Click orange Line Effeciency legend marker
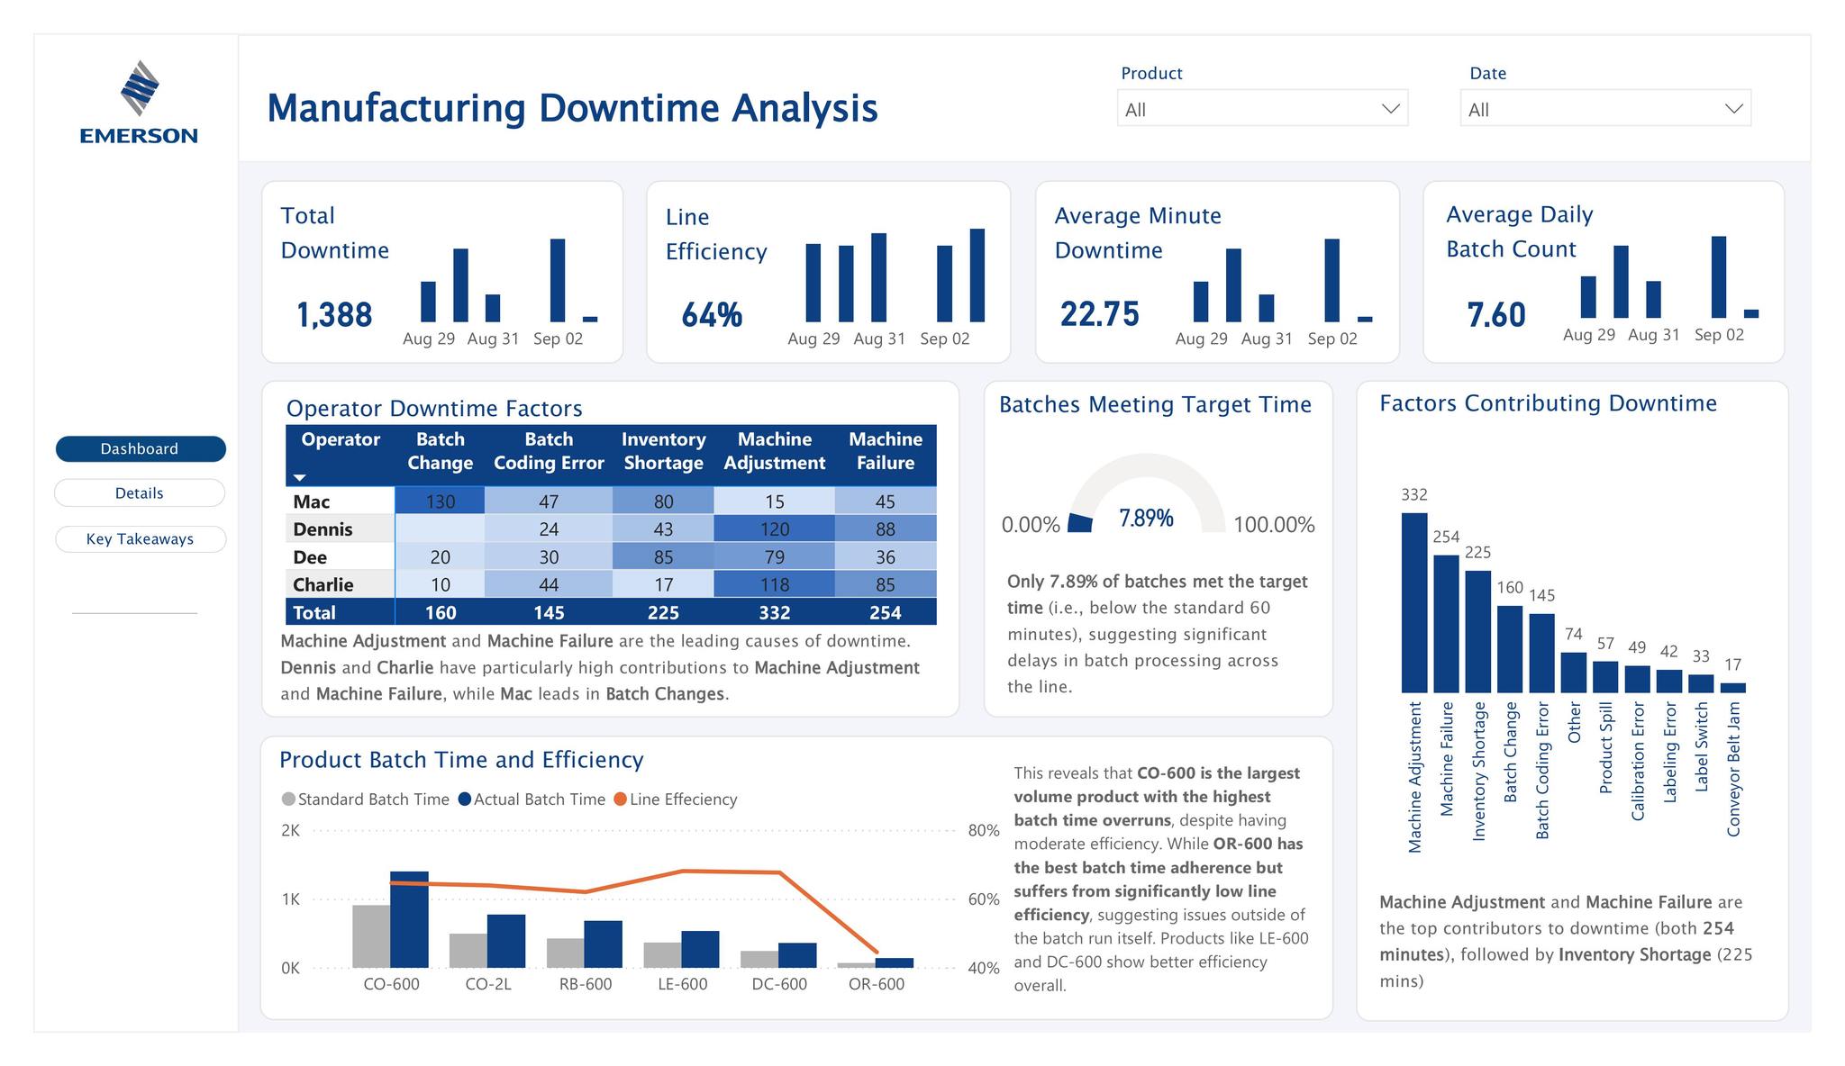Image resolution: width=1845 pixels, height=1066 pixels. [x=620, y=799]
